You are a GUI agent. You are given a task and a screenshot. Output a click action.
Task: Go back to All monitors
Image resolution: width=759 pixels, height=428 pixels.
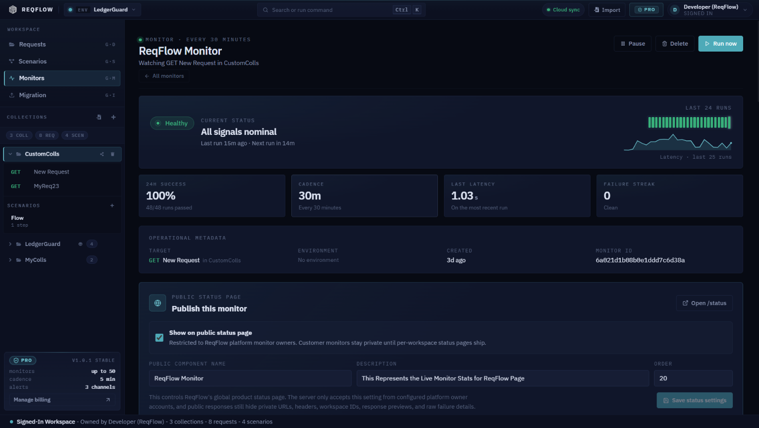tap(164, 76)
